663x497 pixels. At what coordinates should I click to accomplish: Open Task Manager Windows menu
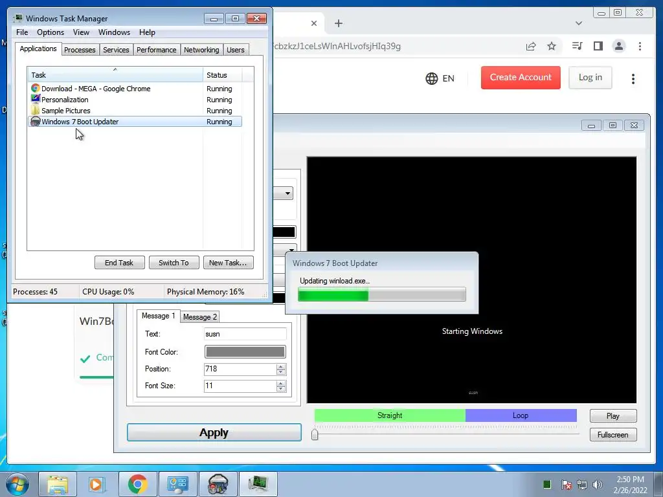[114, 32]
